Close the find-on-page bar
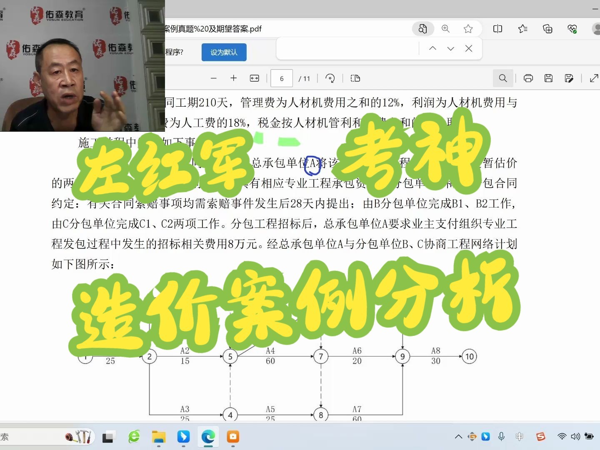This screenshot has width=600, height=450. tap(469, 48)
